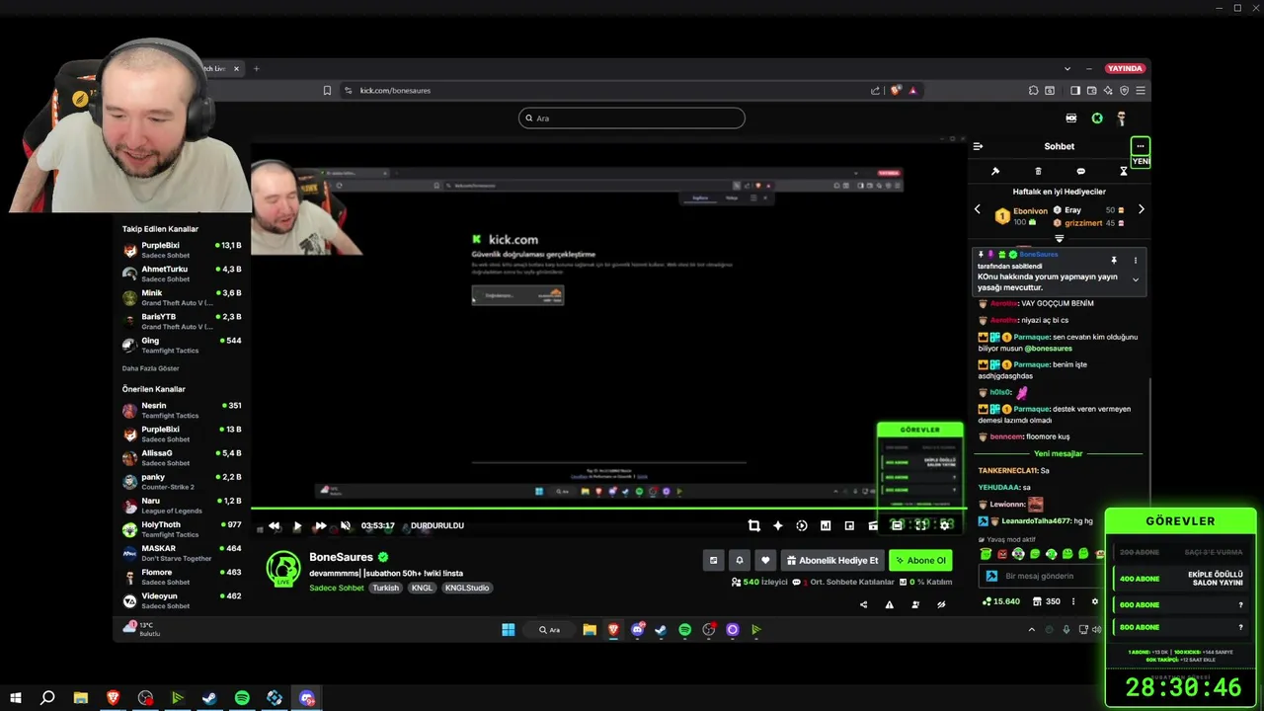Open the stream stats bar-chart icon
The width and height of the screenshot is (1264, 711).
tap(826, 525)
